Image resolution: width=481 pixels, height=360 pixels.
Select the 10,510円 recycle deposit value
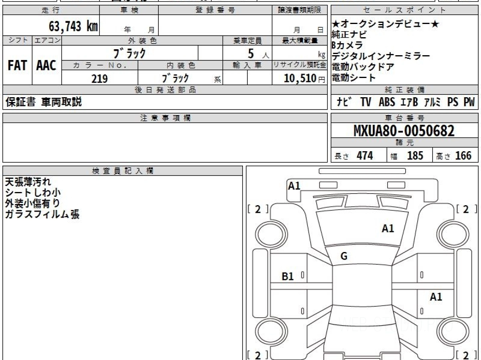(304, 78)
